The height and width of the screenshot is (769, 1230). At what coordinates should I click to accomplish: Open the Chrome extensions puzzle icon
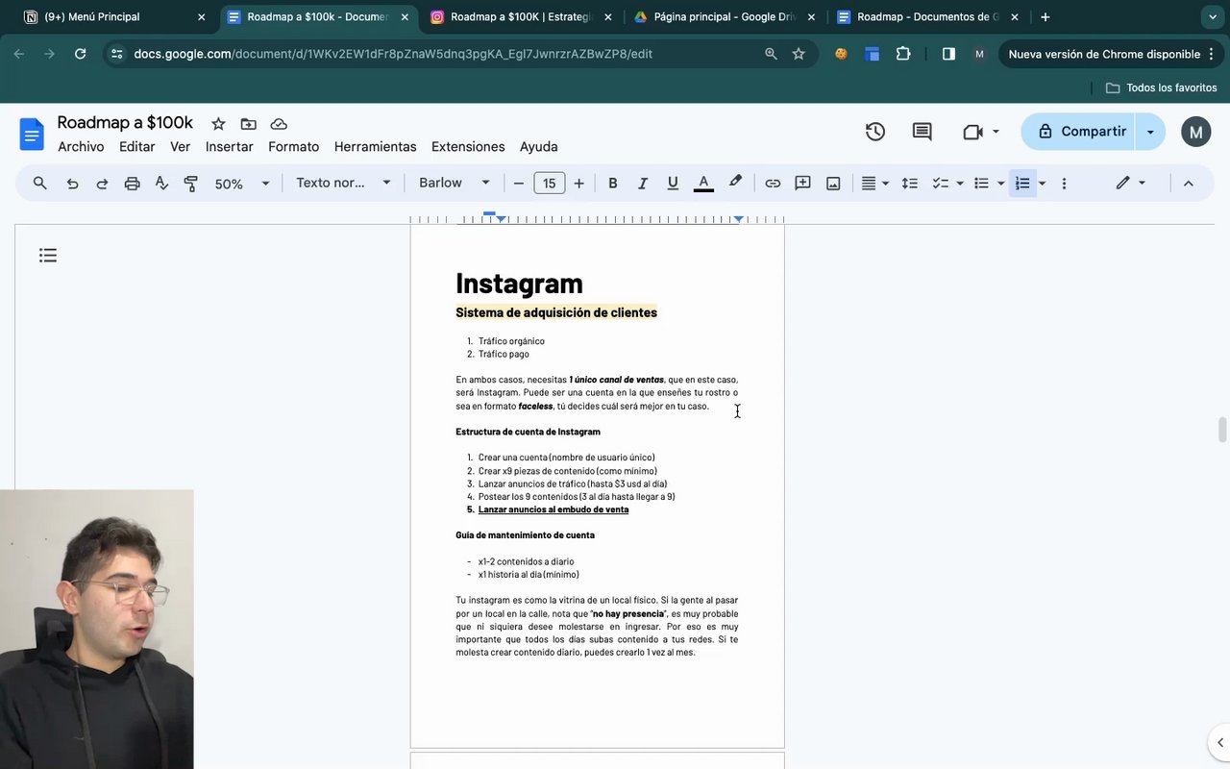[903, 54]
